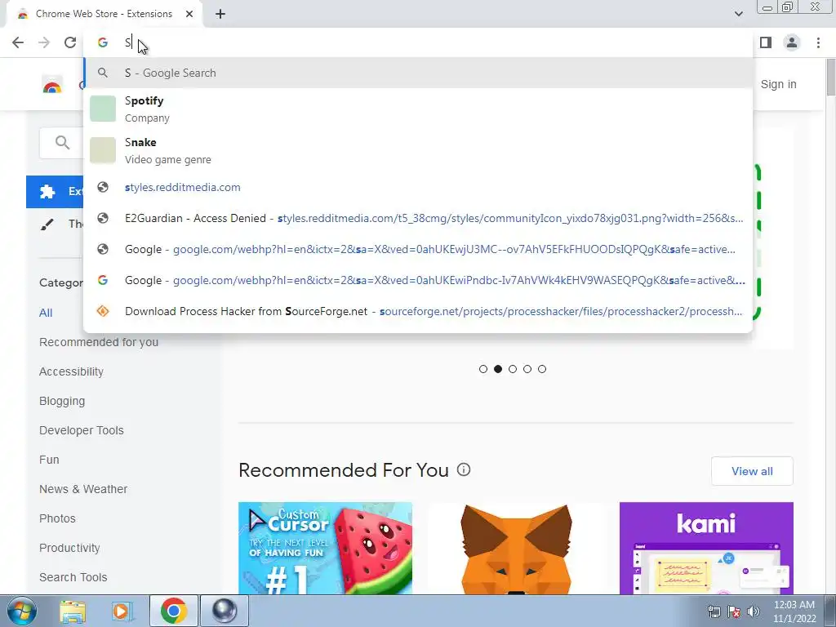Click the Action Center flag tray icon

[734, 611]
